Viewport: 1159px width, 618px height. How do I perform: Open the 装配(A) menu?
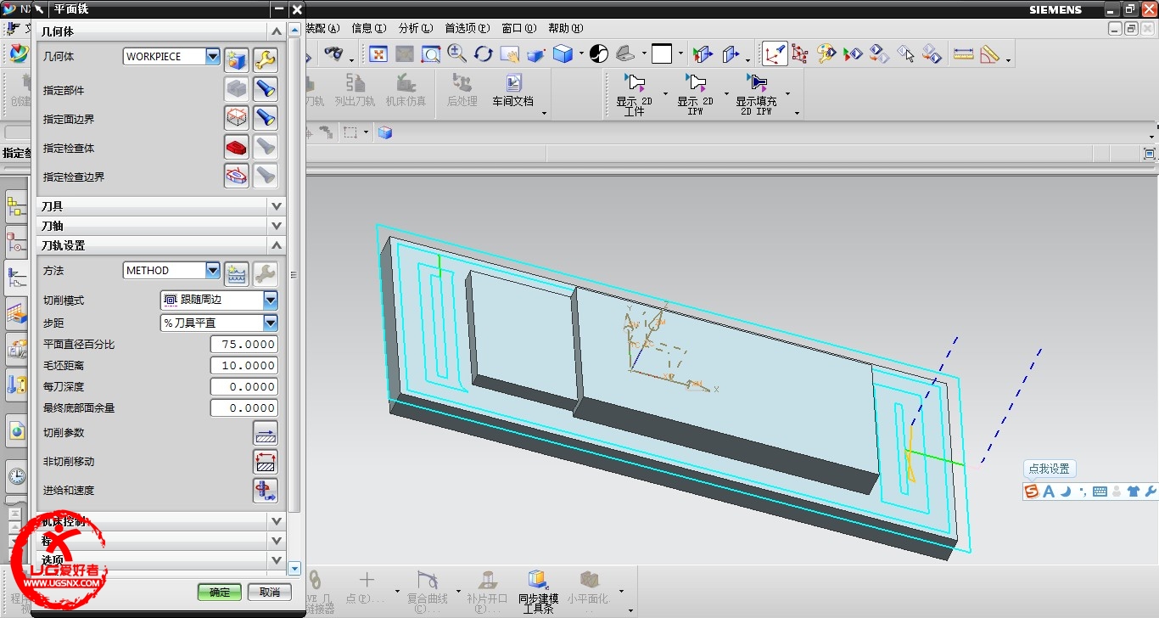click(x=322, y=28)
